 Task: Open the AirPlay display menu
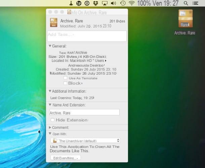105,3
